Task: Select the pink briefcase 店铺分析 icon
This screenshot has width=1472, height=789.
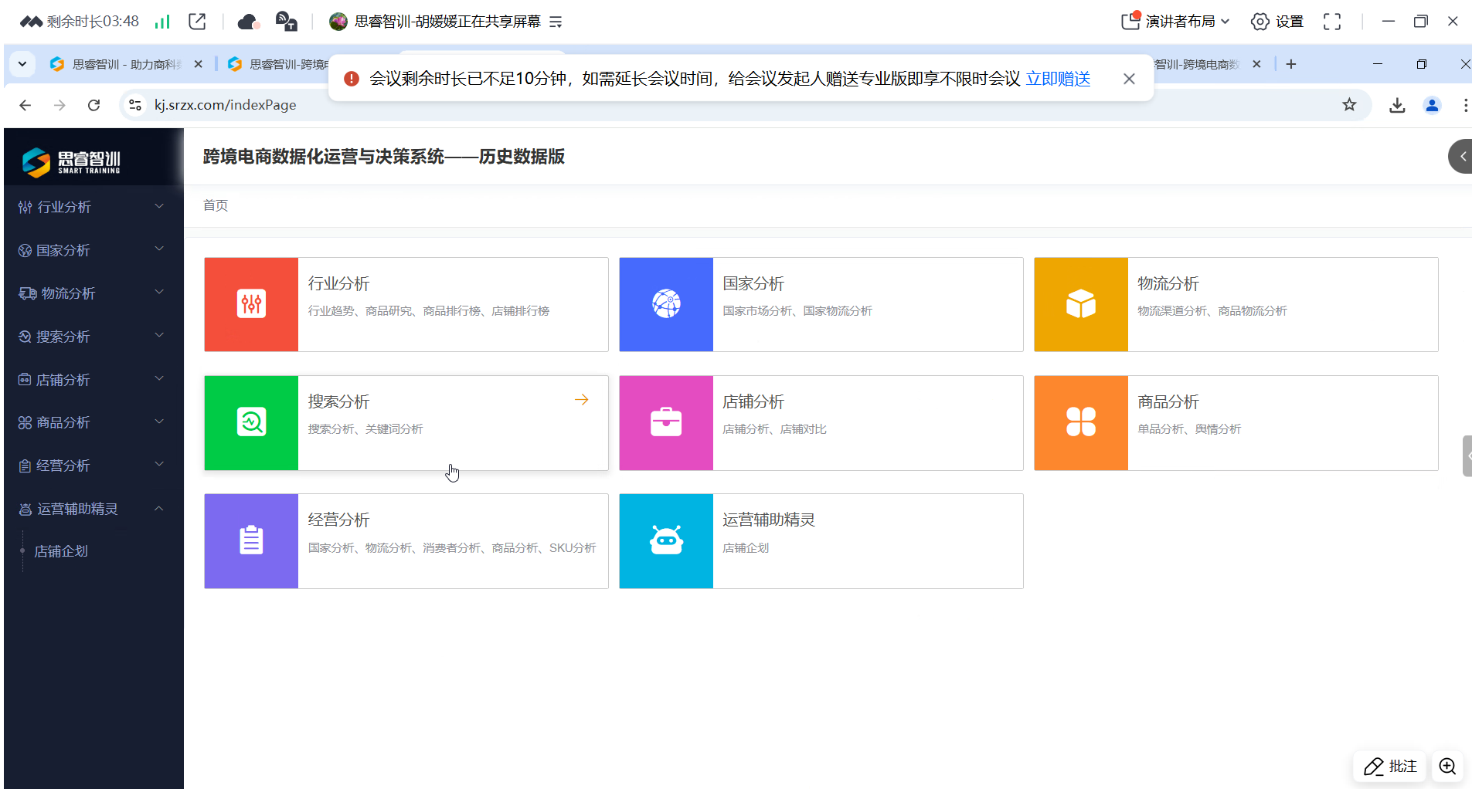Action: click(x=665, y=422)
